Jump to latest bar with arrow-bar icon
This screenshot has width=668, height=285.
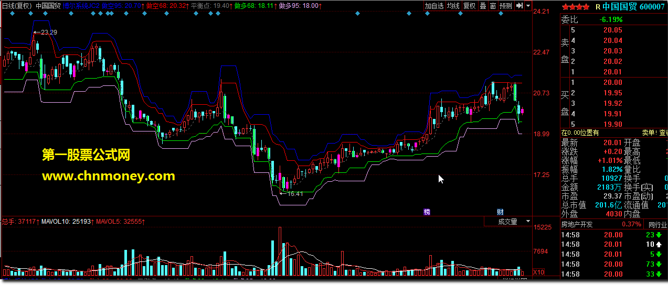[x=519, y=6]
